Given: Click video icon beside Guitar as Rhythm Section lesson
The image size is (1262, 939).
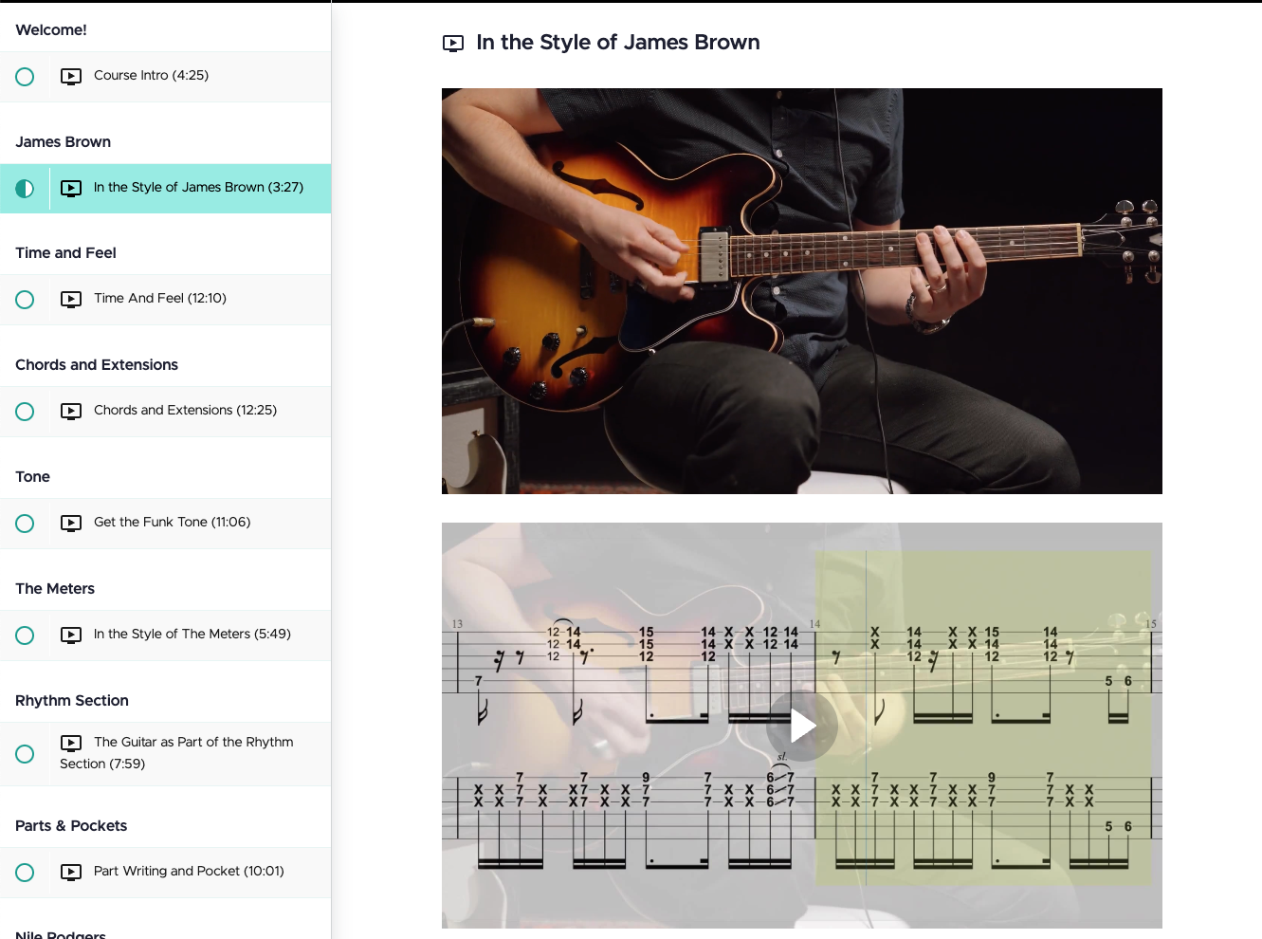Looking at the screenshot, I should coord(71,743).
